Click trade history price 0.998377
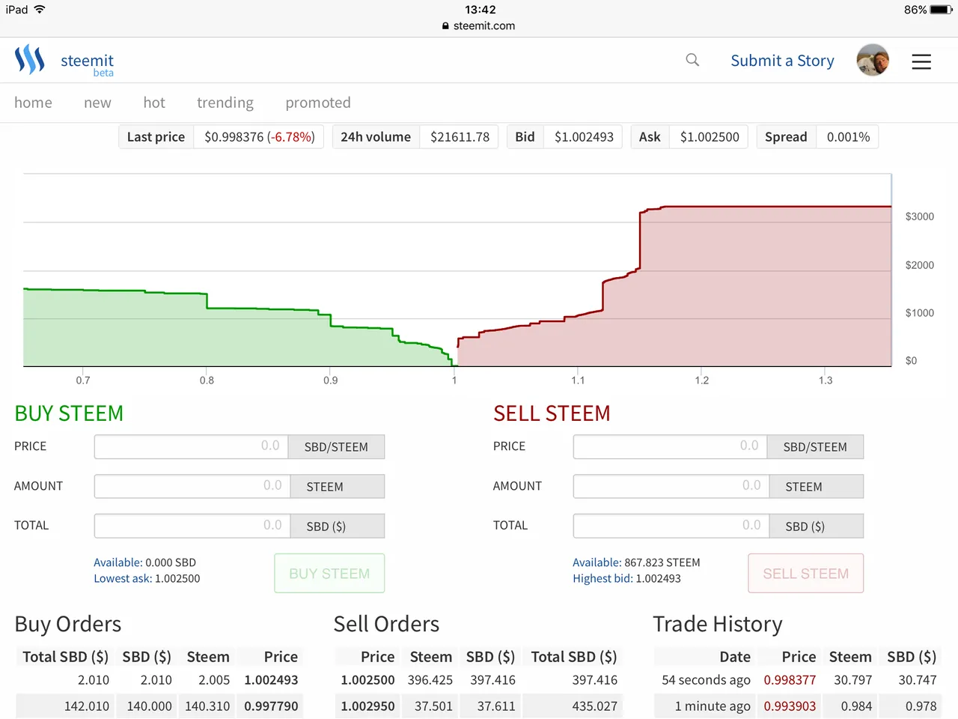 [790, 680]
